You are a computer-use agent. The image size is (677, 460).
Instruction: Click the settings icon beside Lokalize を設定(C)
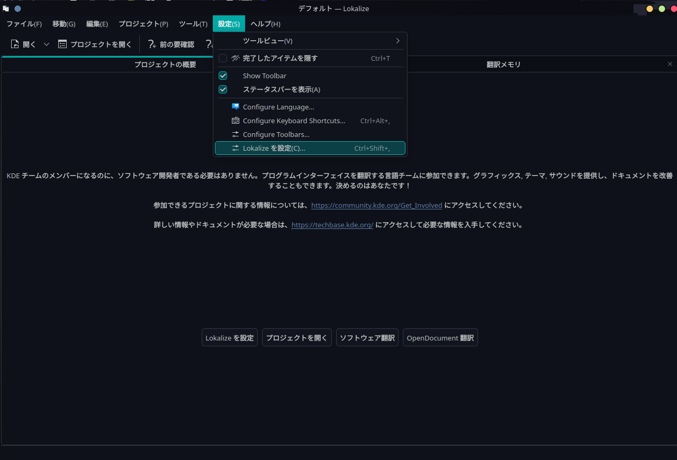pyautogui.click(x=235, y=148)
